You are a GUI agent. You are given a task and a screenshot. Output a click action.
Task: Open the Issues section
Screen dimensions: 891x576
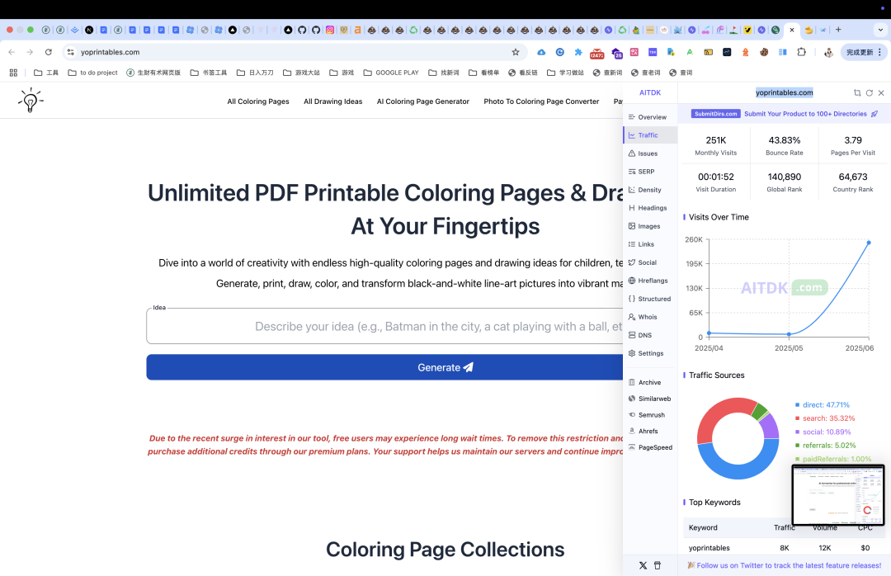coord(650,153)
